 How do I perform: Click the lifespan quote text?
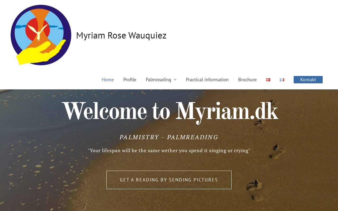pyautogui.click(x=169, y=151)
